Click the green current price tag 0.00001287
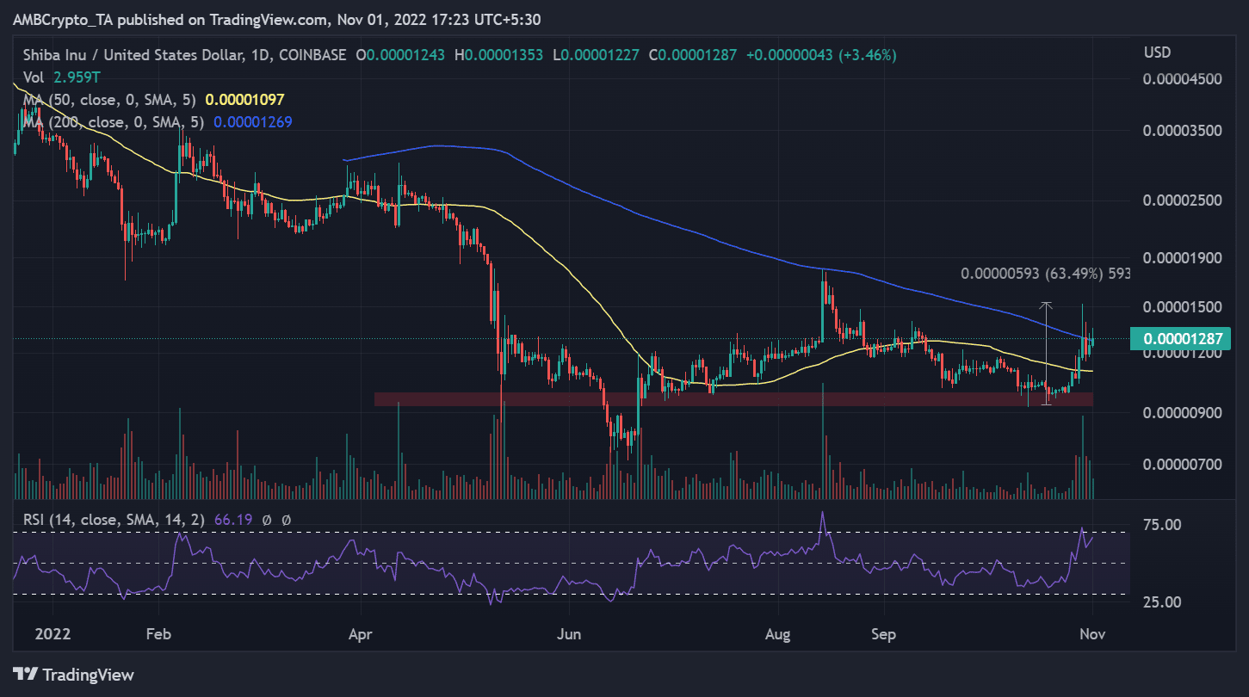Screen dimensions: 1249x697 coord(1181,338)
